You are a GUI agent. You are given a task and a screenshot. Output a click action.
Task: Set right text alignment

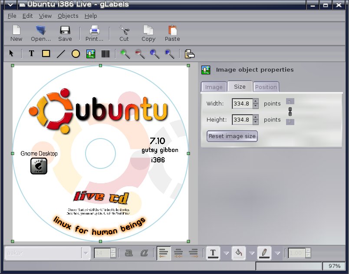coord(193,253)
